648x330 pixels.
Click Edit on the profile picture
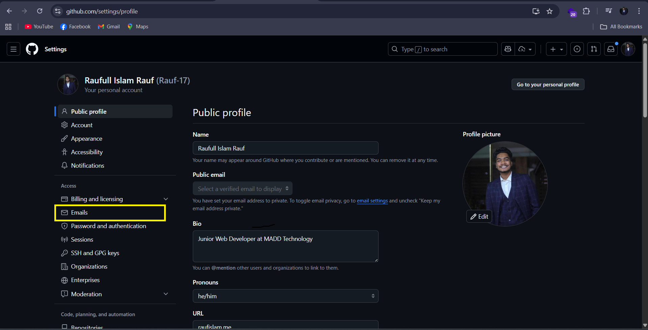click(479, 217)
